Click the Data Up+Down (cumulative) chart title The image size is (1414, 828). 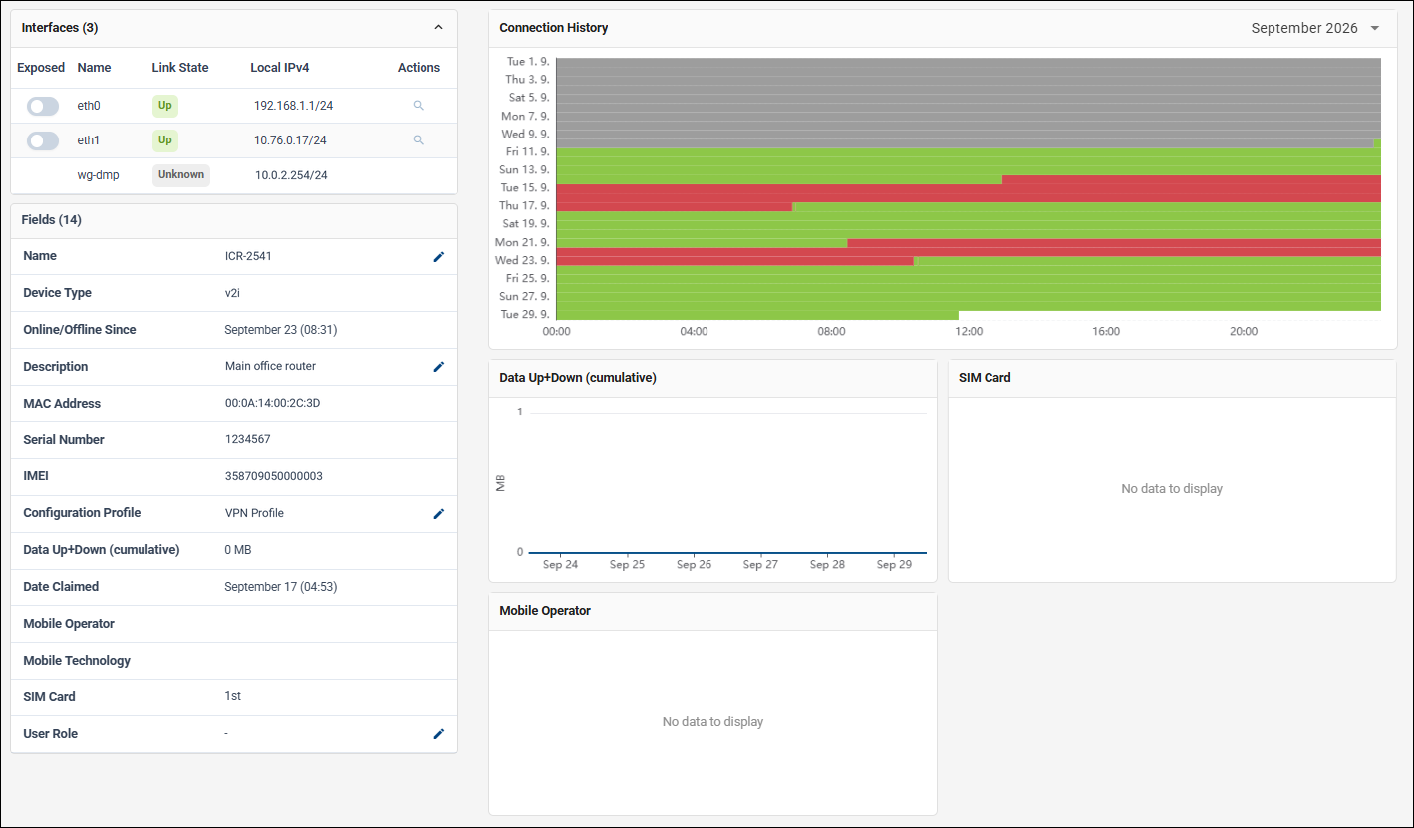(x=578, y=378)
